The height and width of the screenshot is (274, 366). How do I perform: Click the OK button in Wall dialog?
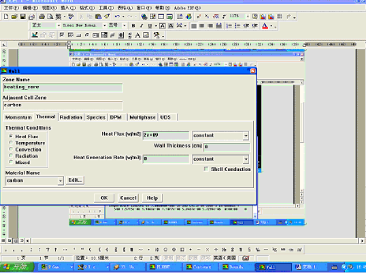(x=104, y=198)
